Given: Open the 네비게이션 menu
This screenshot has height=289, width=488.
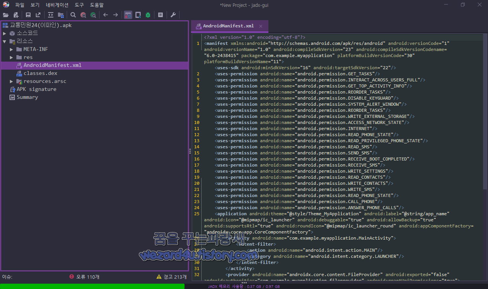Looking at the screenshot, I should click(57, 5).
